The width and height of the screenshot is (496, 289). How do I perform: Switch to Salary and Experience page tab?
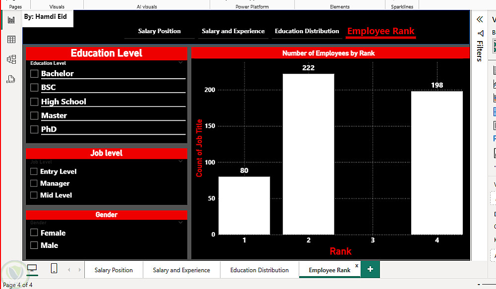(181, 270)
